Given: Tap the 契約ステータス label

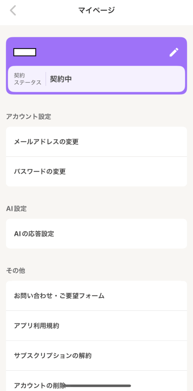Looking at the screenshot, I should (x=28, y=79).
